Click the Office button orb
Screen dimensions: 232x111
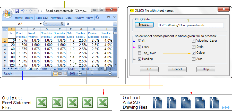click(x=7, y=13)
